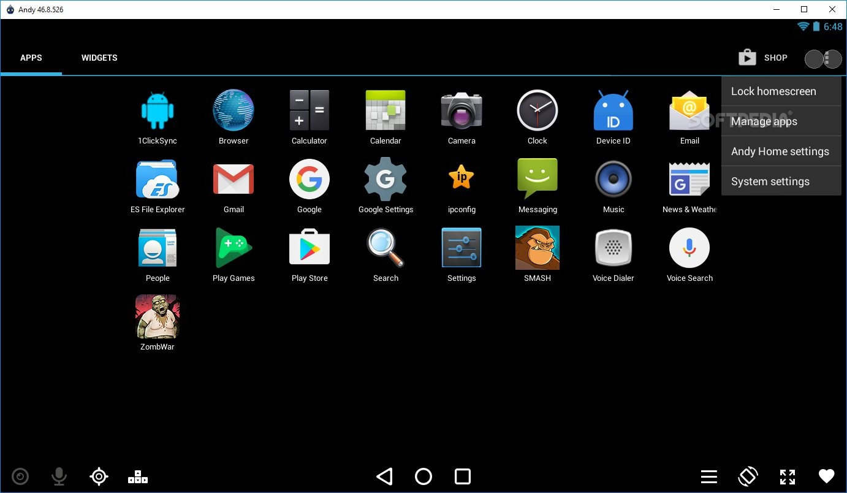Tap the Android back navigation button

[x=384, y=476]
